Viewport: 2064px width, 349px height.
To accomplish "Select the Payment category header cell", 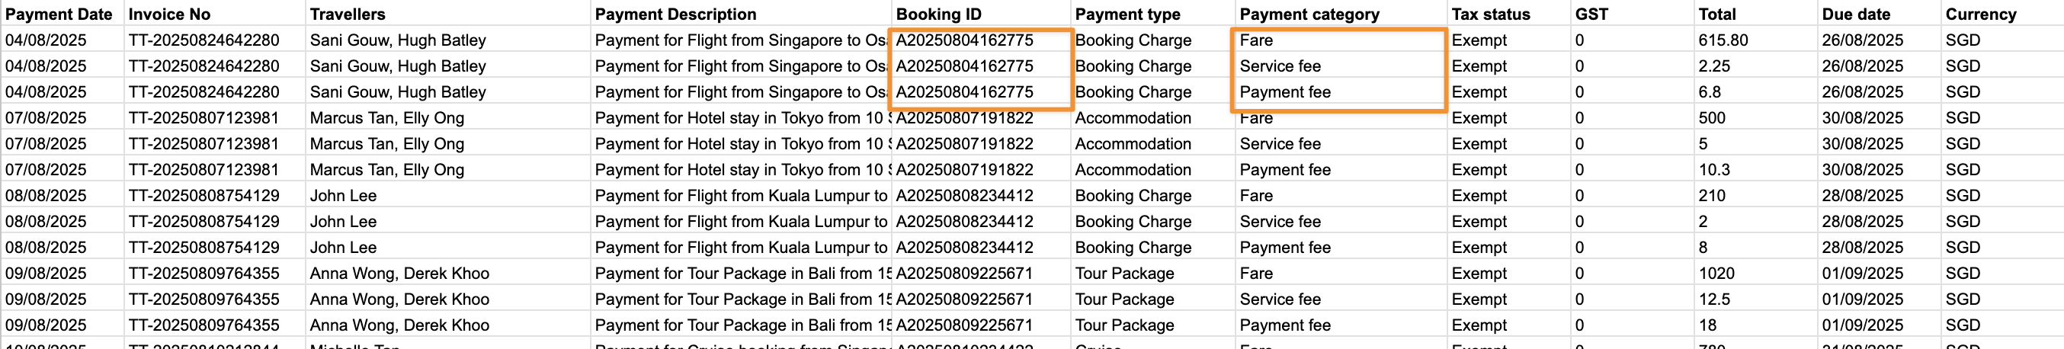I will pos(1341,14).
